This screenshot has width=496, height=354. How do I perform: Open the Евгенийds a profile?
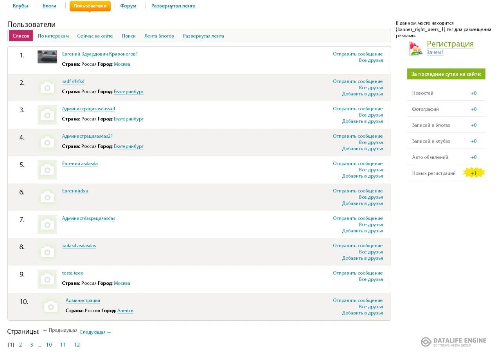point(75,191)
